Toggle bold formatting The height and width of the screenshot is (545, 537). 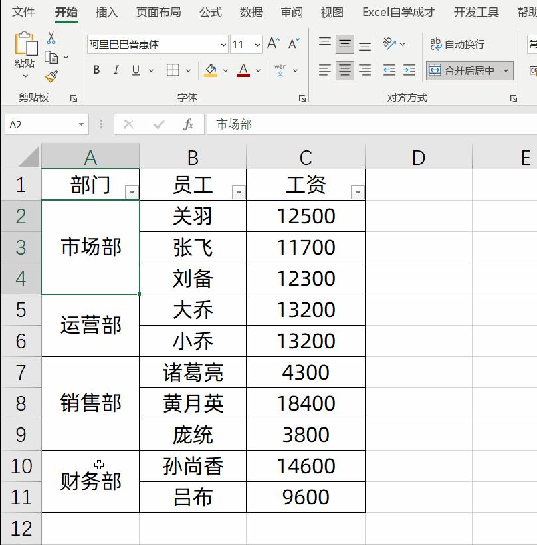96,69
